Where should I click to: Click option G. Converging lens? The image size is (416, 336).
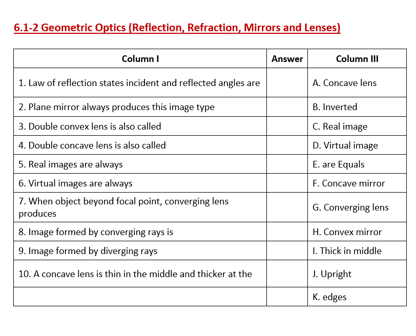(350, 207)
